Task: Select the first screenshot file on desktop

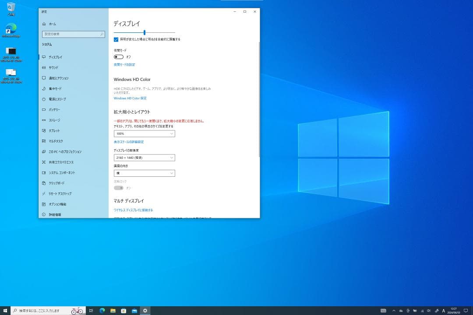Action: click(11, 55)
